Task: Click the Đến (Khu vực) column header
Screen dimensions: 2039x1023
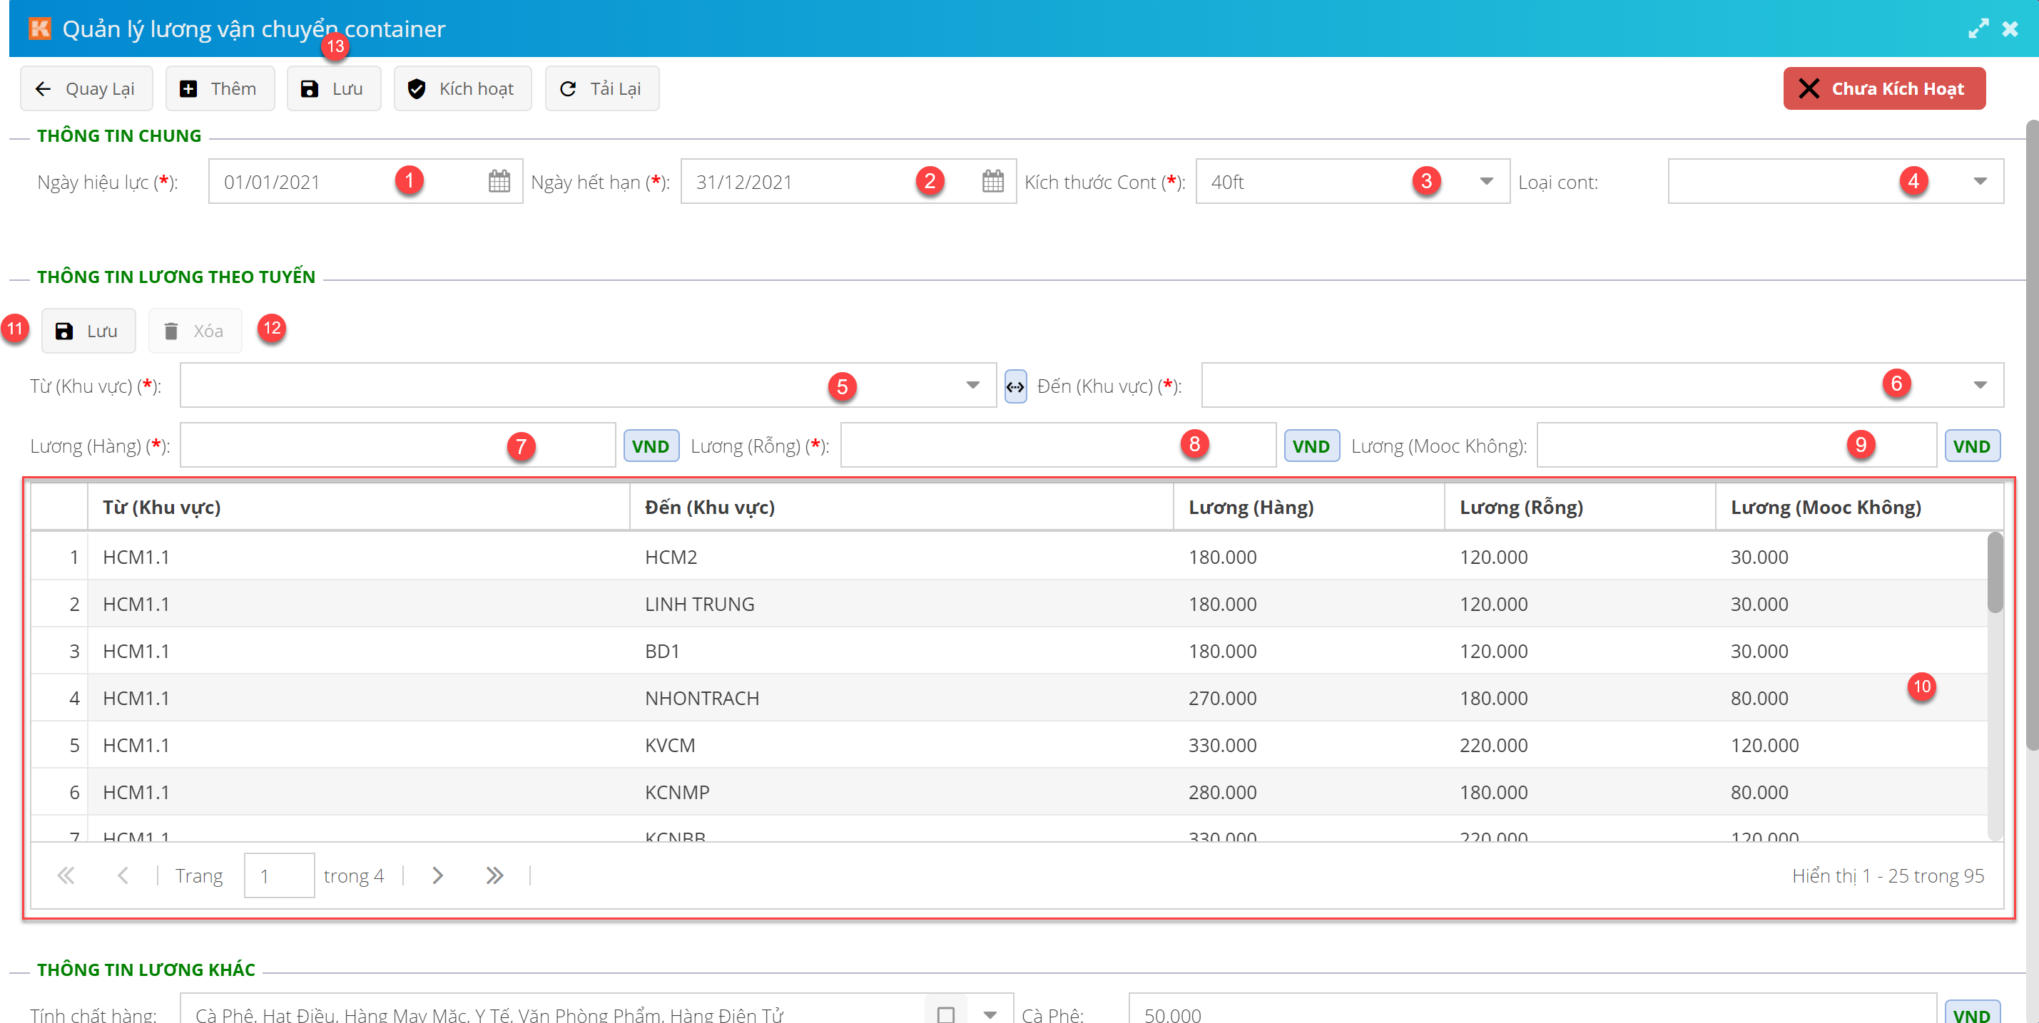Action: [x=709, y=507]
